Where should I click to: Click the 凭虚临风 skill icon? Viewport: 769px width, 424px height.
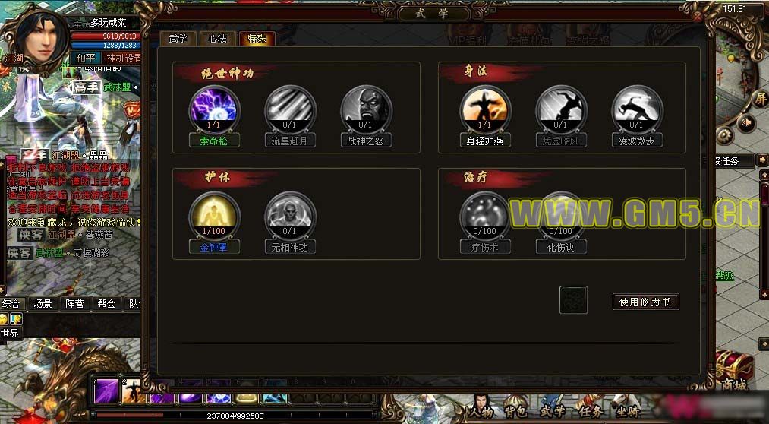pos(560,109)
